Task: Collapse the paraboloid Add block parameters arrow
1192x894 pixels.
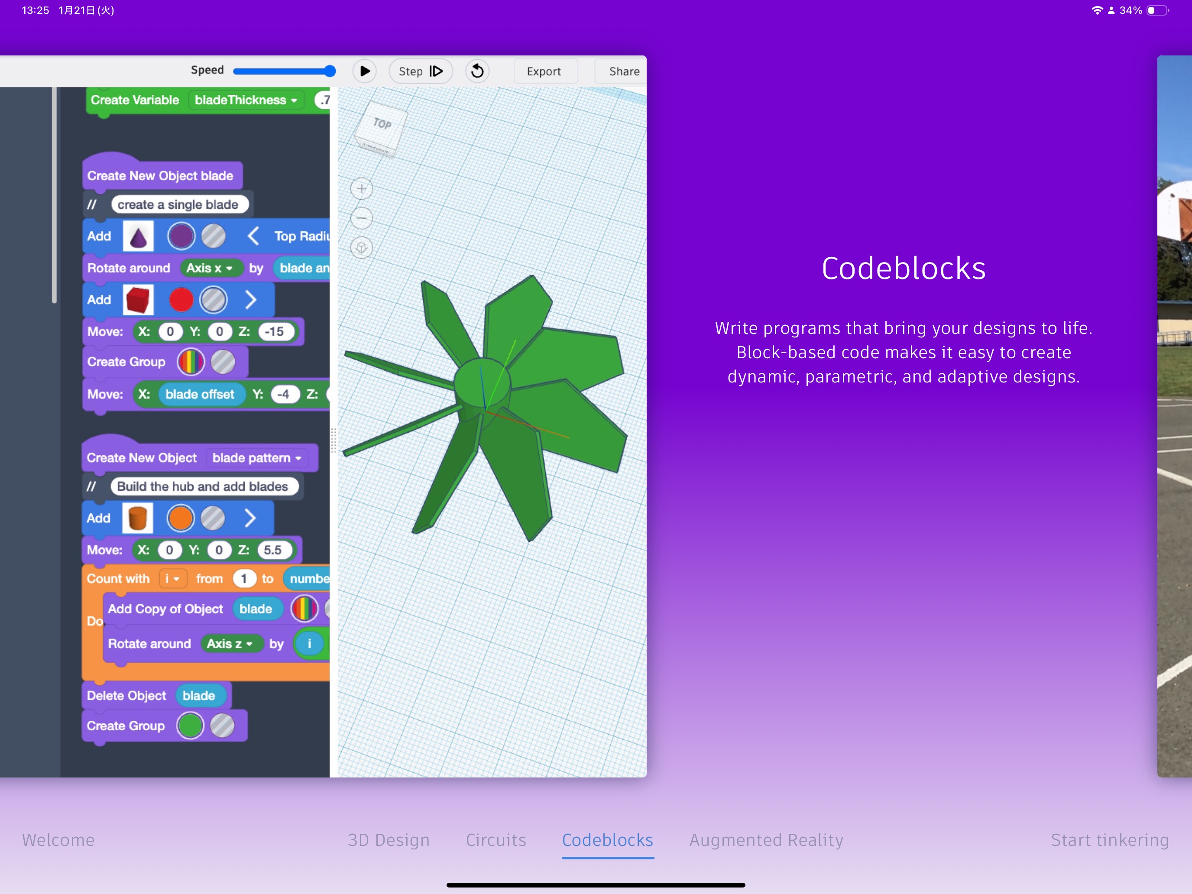Action: 253,236
